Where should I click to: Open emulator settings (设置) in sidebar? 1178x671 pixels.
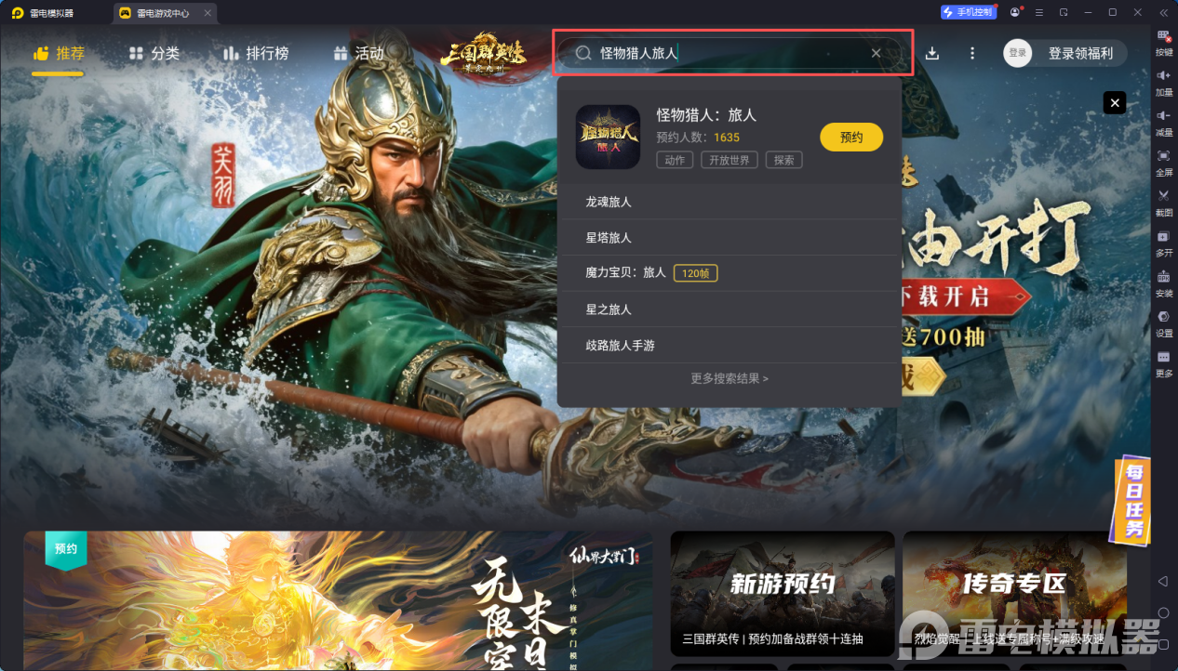point(1163,322)
